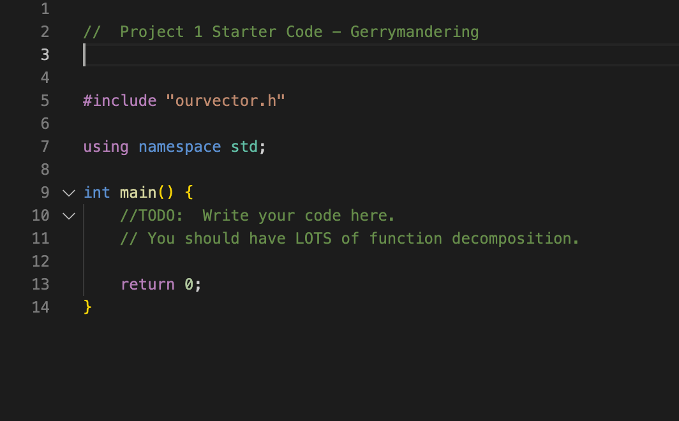
Task: Click the using namespace std statement
Action: [172, 146]
